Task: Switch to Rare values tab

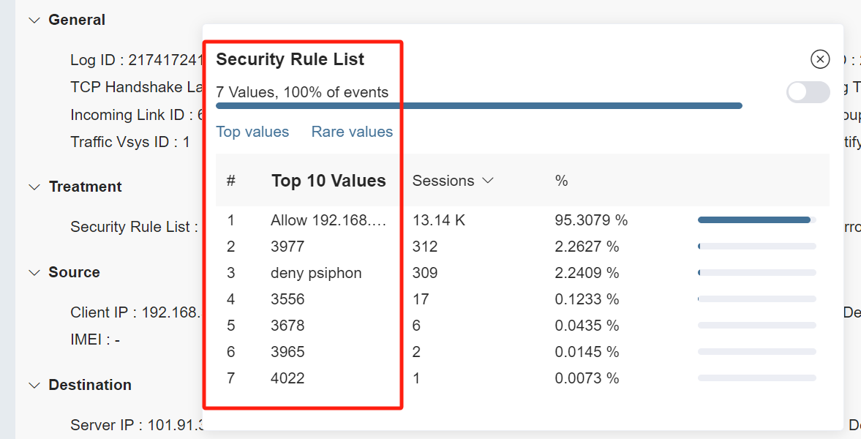Action: [x=352, y=132]
